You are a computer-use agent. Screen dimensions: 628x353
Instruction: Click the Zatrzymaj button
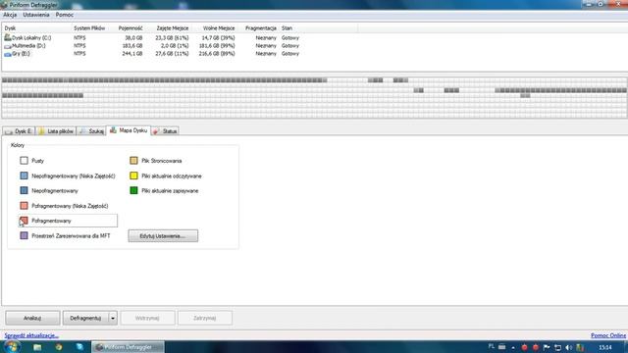205,318
